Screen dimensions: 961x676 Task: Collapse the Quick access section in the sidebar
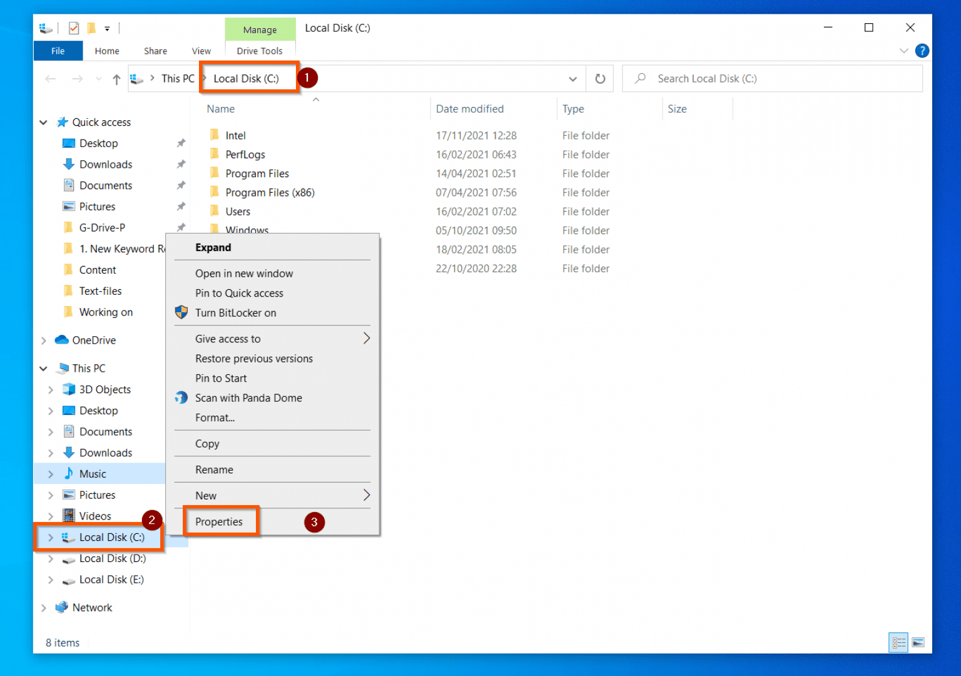point(43,122)
